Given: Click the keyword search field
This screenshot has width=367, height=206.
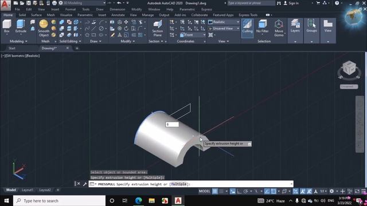Looking at the screenshot, I should point(251,3).
